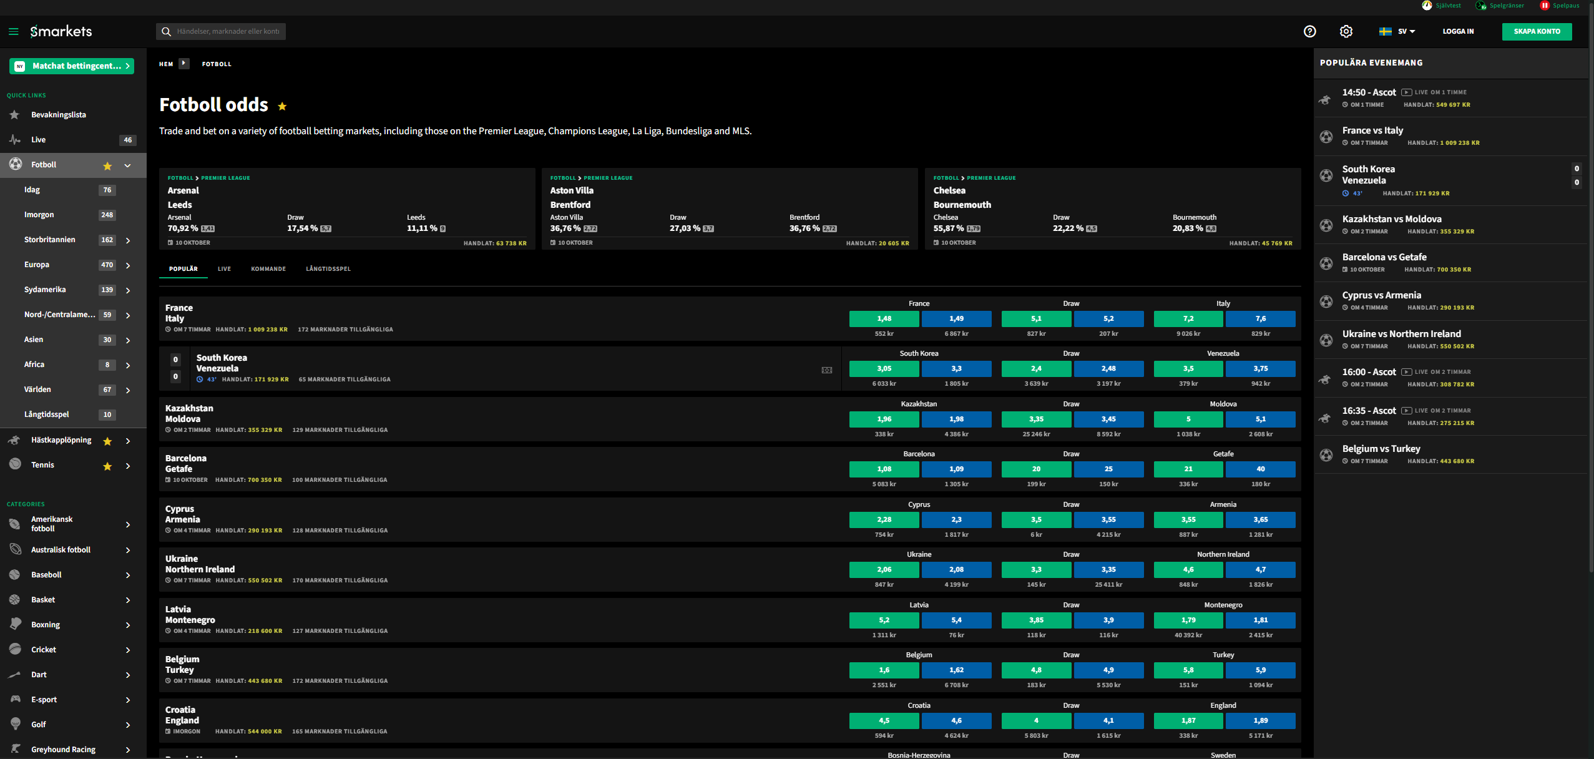Open the Bevakningslista star icon
The image size is (1594, 759).
click(x=15, y=115)
